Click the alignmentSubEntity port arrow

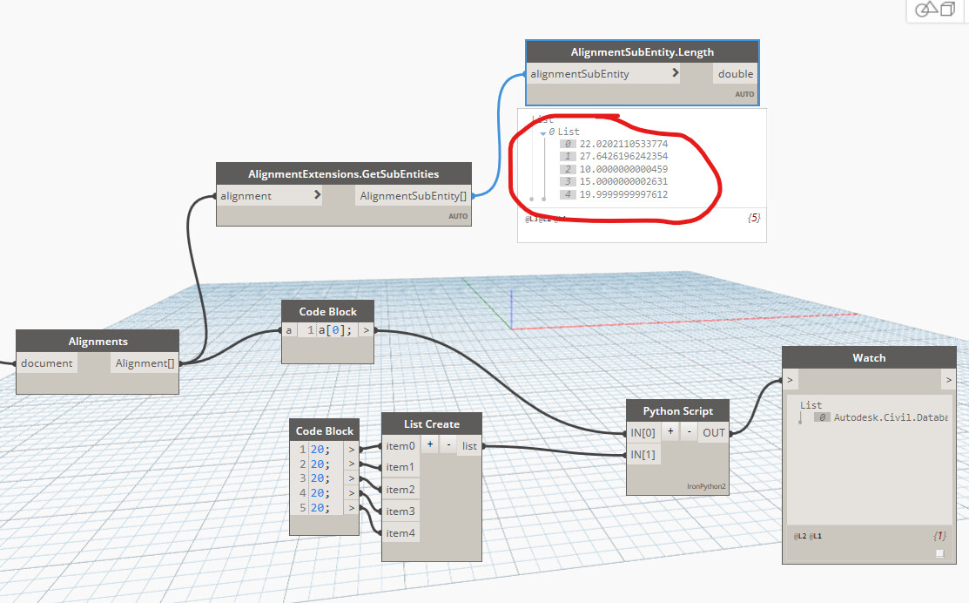tap(675, 73)
